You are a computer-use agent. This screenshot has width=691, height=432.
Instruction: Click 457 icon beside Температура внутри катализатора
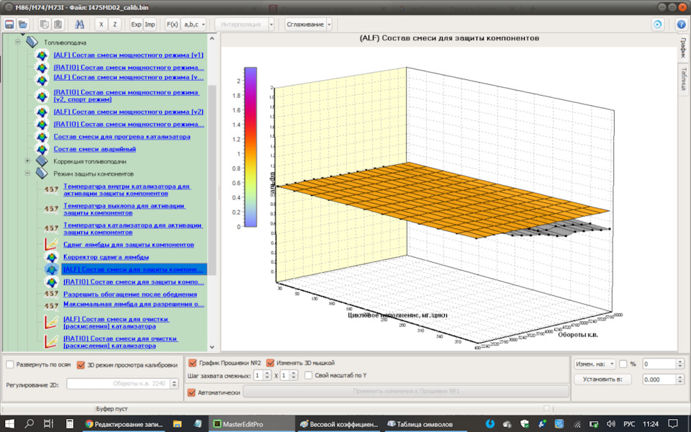[x=51, y=189]
